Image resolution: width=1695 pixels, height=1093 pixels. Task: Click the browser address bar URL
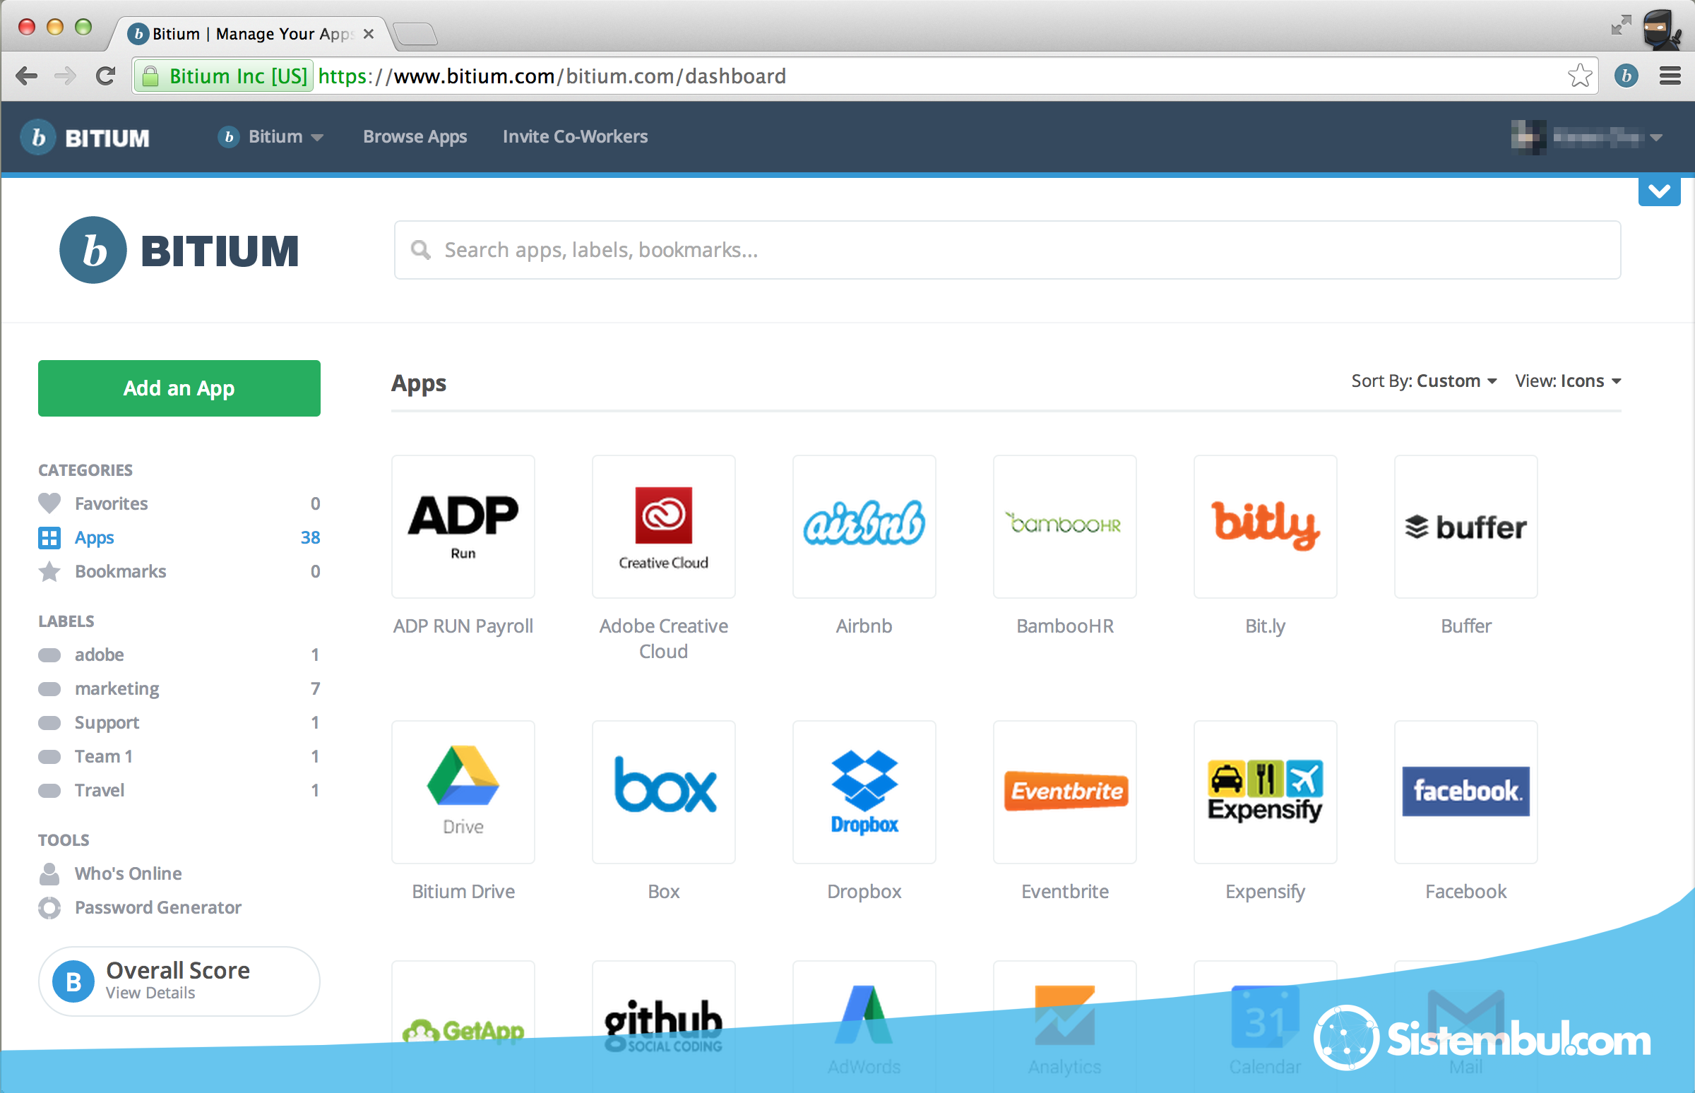(552, 76)
